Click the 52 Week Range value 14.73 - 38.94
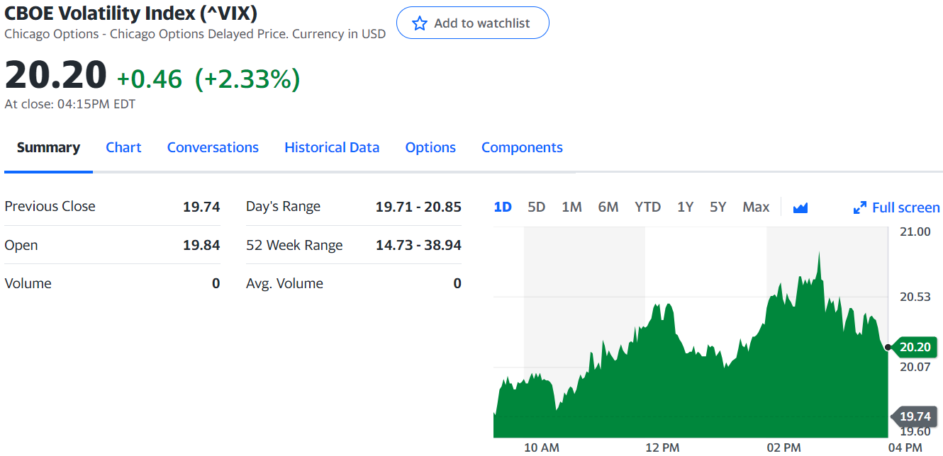943x456 pixels. click(x=418, y=245)
